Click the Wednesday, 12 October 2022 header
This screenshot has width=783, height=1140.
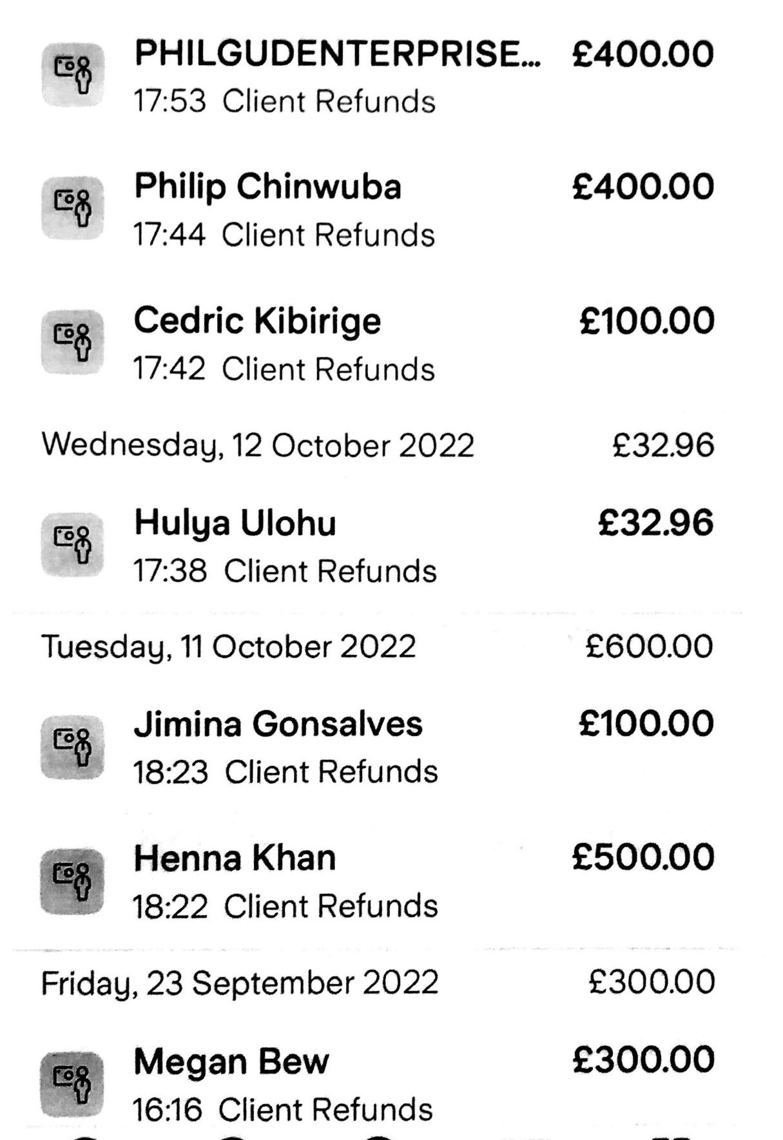tap(258, 445)
